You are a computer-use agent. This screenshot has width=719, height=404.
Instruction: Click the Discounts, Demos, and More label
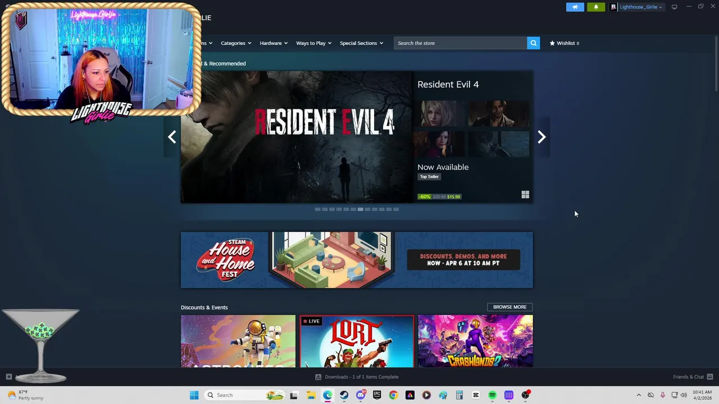(463, 260)
